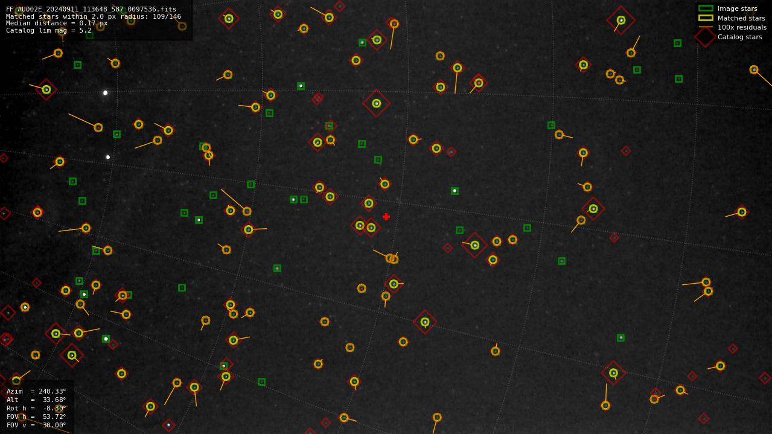Click the 'FOV v = 30.00°' readout

pyautogui.click(x=36, y=425)
